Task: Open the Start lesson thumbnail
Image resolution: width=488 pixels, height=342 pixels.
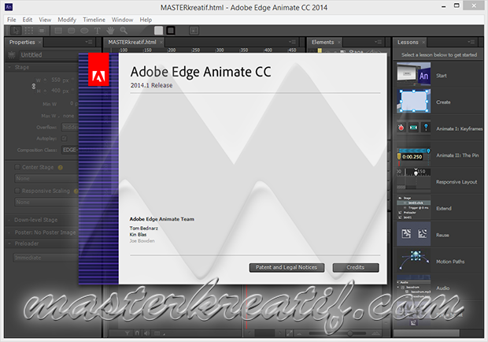Action: (x=413, y=74)
